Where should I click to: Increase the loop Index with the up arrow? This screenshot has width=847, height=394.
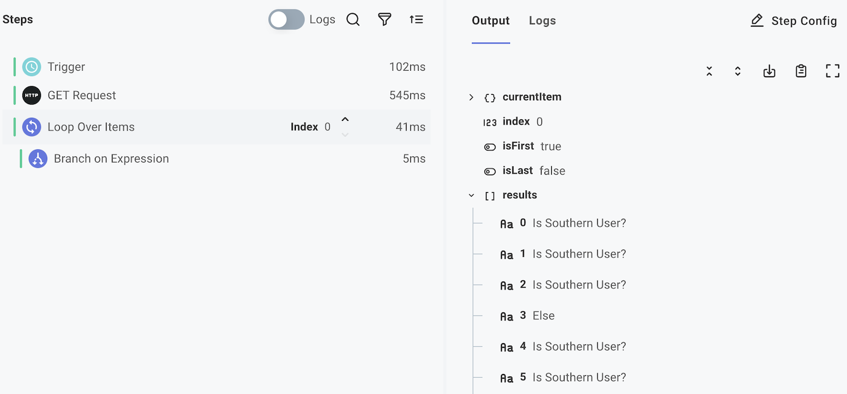pos(345,120)
